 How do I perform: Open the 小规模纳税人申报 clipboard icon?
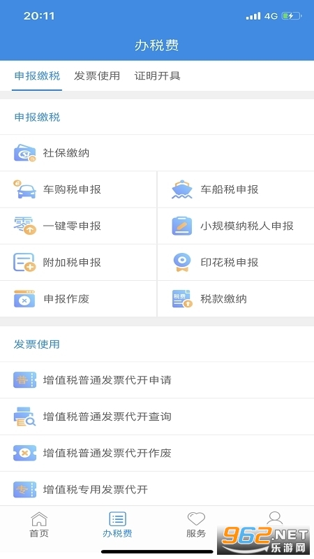182,226
